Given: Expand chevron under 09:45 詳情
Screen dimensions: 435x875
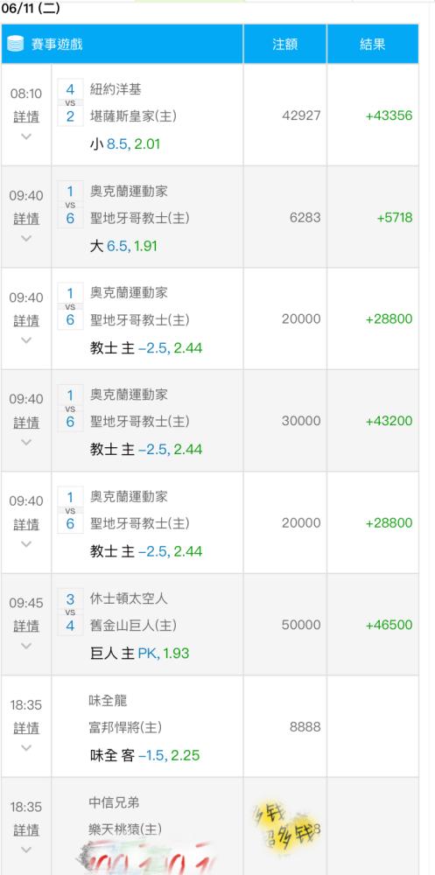Looking at the screenshot, I should (26, 646).
